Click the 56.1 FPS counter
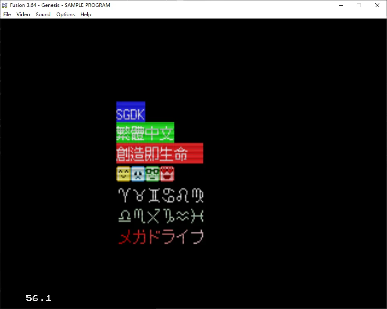Viewport: 387px width, 309px height. [x=39, y=298]
